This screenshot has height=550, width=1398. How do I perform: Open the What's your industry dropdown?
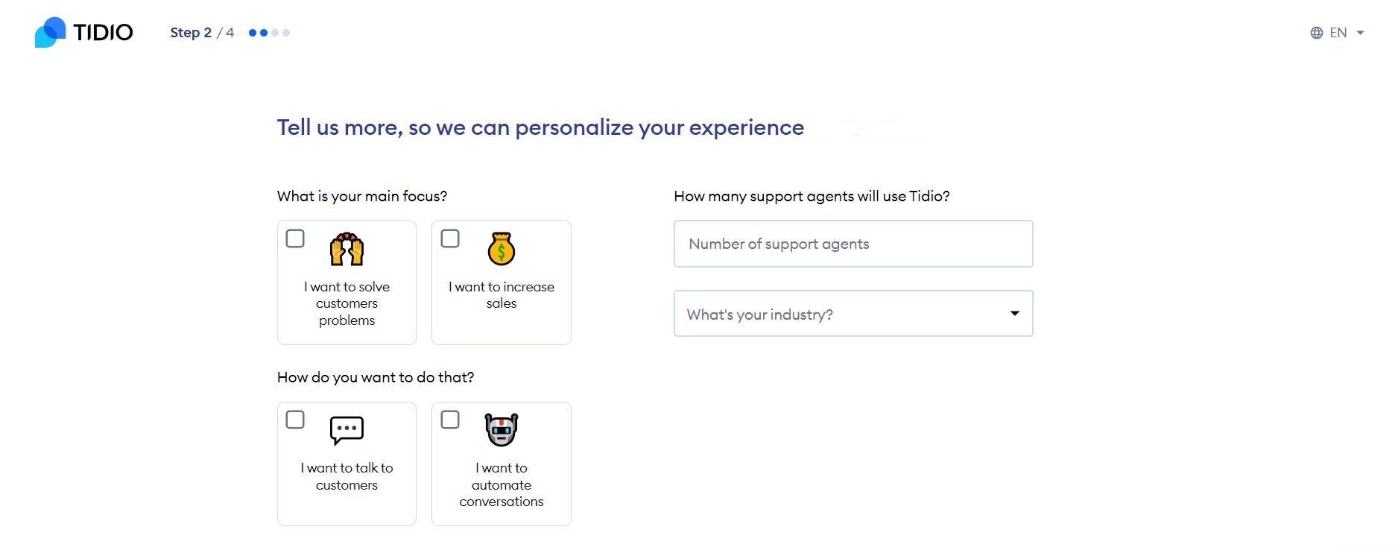click(x=853, y=314)
